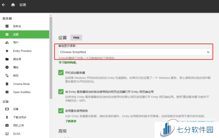
Task: Open the 学习如何构建 link
Action: pos(68,63)
